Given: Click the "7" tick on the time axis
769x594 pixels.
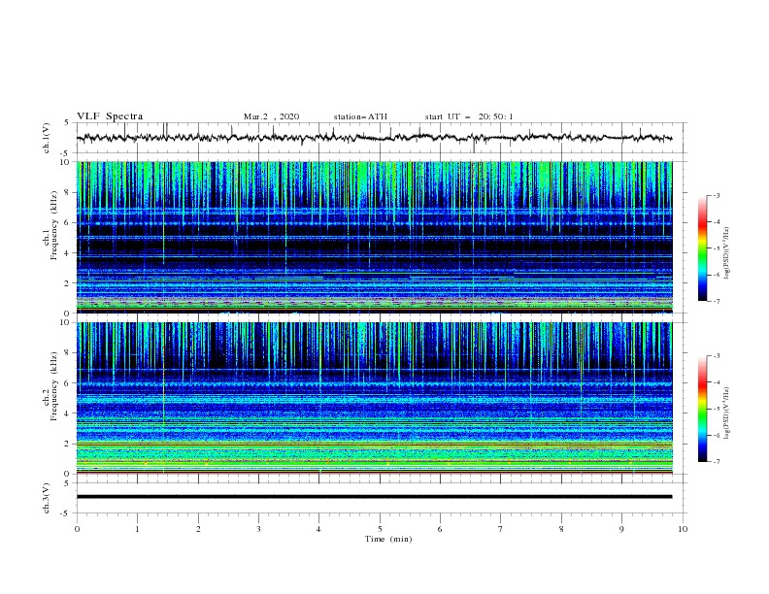Looking at the screenshot, I should click(x=500, y=529).
